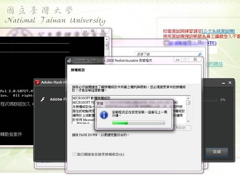Viewport: 240px width, 178px height.
Task: Click the 完成 button in Flash installer
Action: (x=217, y=152)
